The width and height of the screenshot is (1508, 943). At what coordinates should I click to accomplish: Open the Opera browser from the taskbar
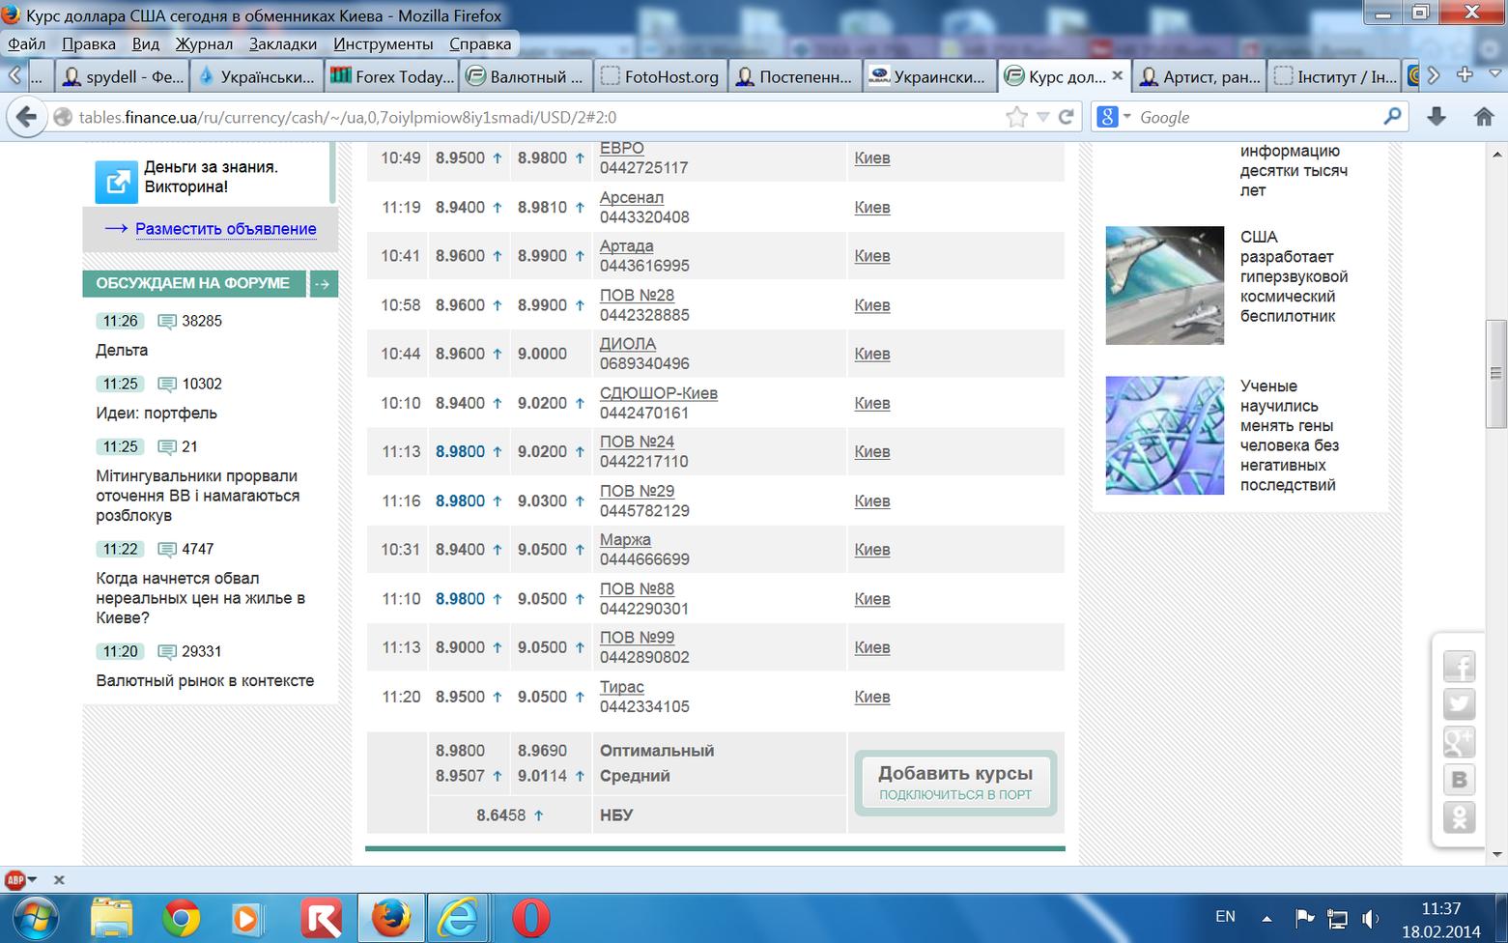(530, 917)
